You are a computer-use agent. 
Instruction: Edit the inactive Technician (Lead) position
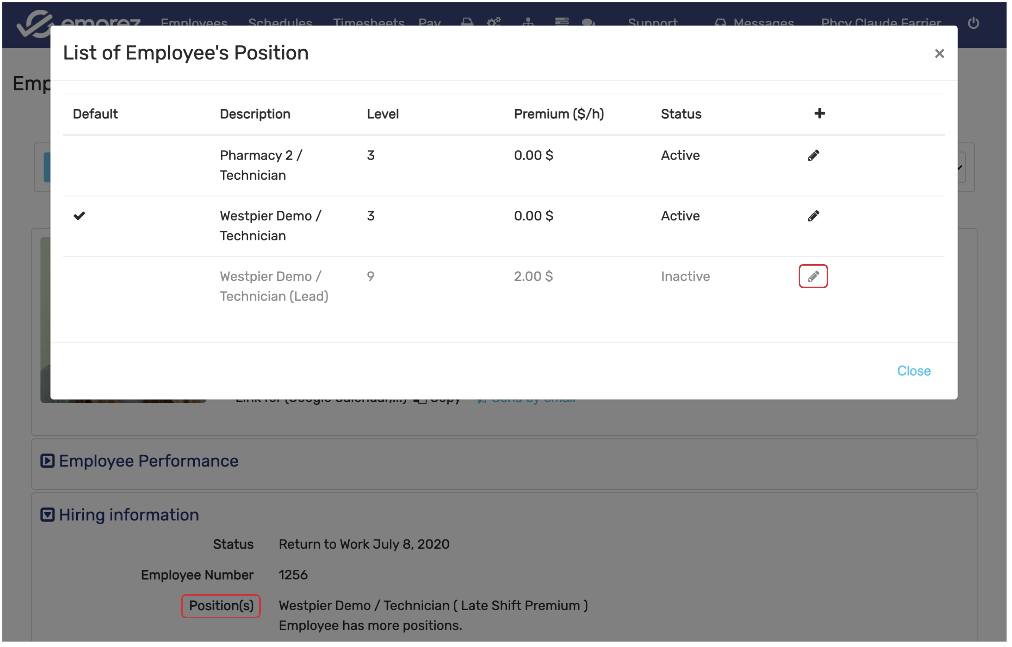[x=813, y=277]
